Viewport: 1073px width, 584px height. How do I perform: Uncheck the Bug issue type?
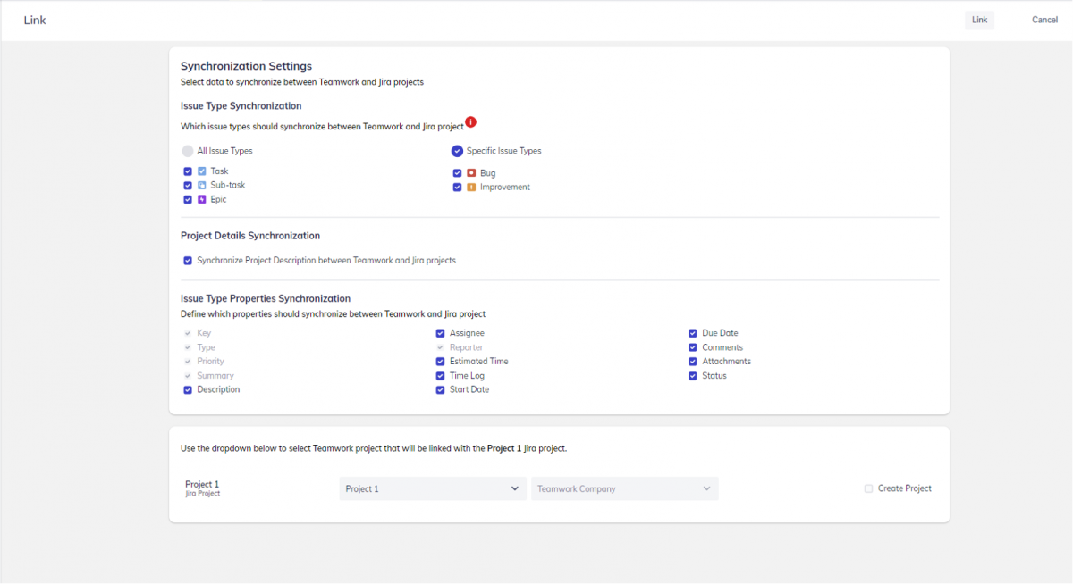(x=458, y=172)
